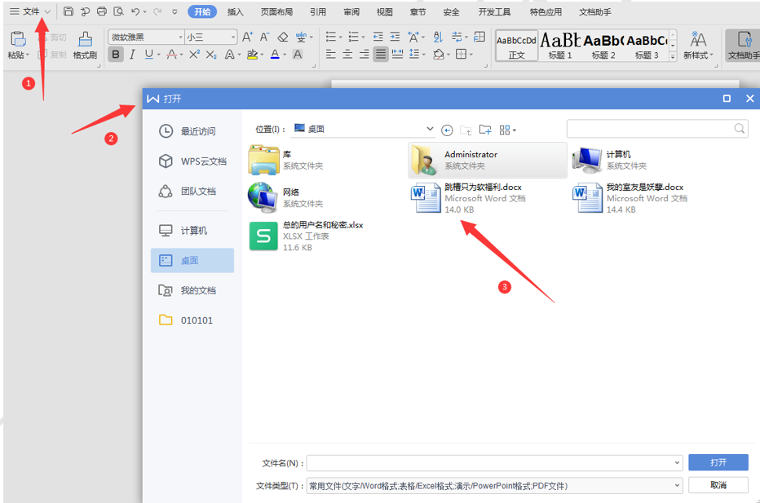This screenshot has height=503, width=760.
Task: Click the bulleted list icon
Action: [x=330, y=37]
